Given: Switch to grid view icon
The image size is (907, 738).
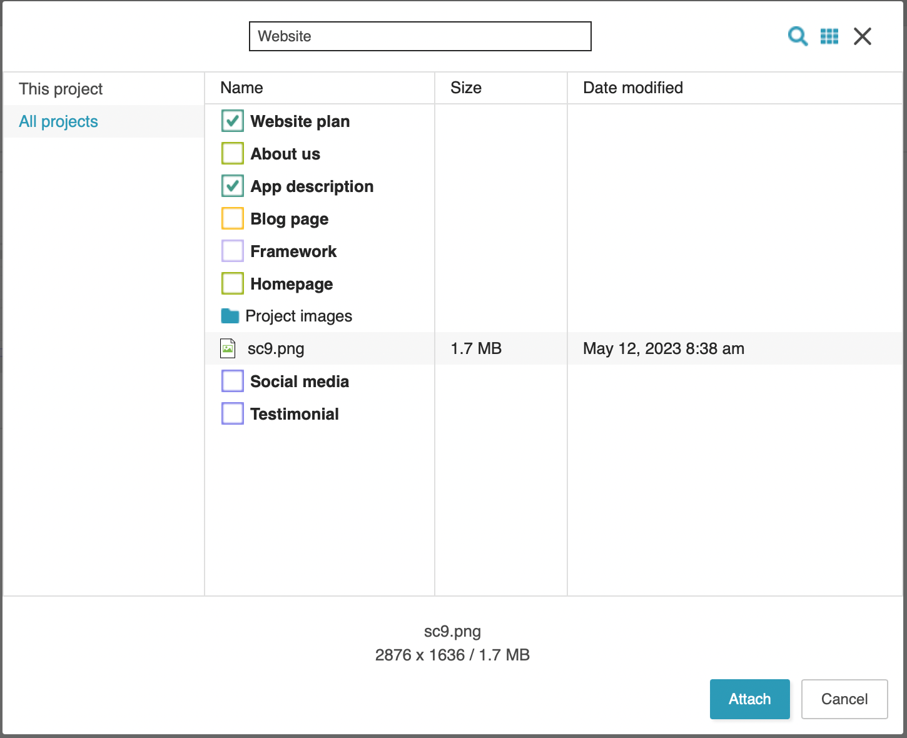Looking at the screenshot, I should (x=829, y=36).
